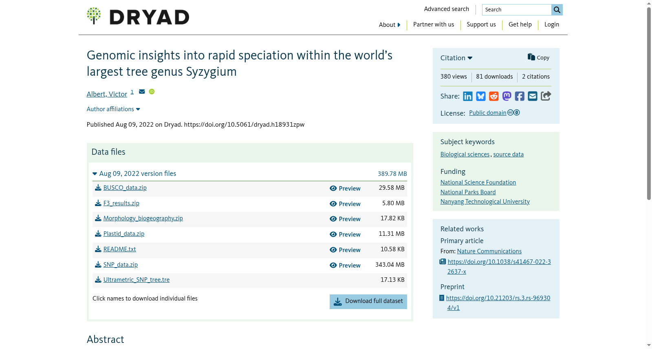Image resolution: width=652 pixels, height=349 pixels.
Task: Preview README.txt file
Action: [x=345, y=250]
